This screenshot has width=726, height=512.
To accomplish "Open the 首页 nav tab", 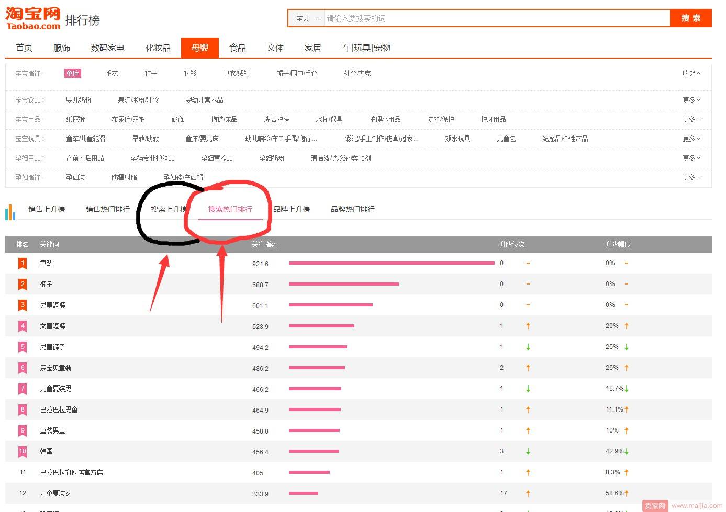I will point(24,48).
